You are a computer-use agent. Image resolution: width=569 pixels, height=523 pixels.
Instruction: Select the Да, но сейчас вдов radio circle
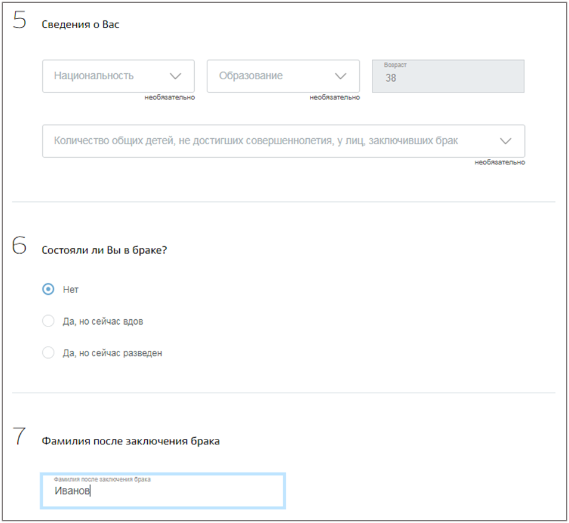tap(48, 321)
